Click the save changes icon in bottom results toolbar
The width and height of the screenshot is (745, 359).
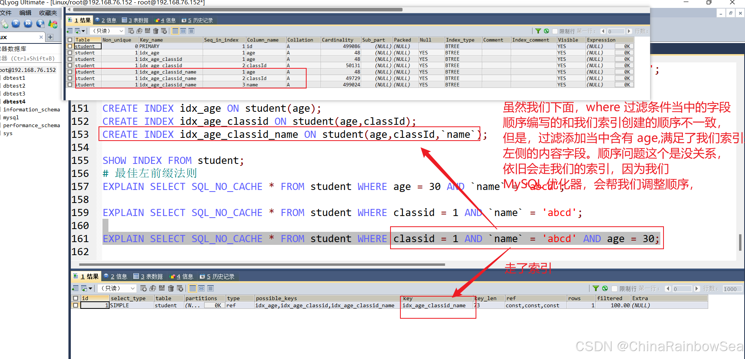pyautogui.click(x=162, y=288)
